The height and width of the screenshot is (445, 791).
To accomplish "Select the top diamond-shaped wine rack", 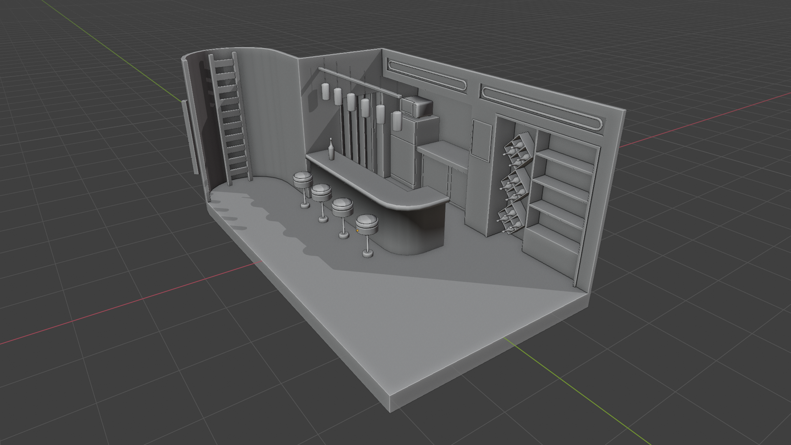I will click(519, 150).
